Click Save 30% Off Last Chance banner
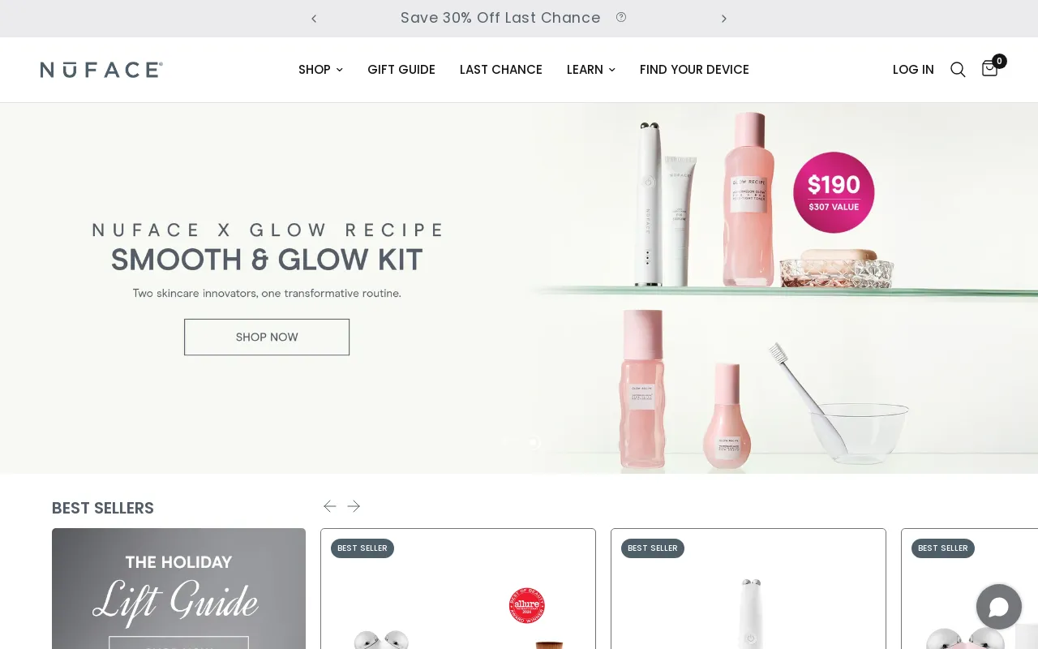Image resolution: width=1038 pixels, height=649 pixels. pos(500,18)
